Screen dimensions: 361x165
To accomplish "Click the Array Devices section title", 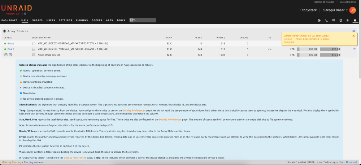I will 17,31.
